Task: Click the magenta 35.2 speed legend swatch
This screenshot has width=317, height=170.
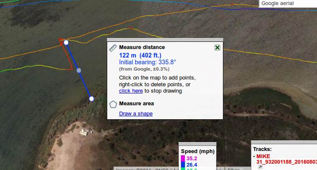Action: click(183, 159)
